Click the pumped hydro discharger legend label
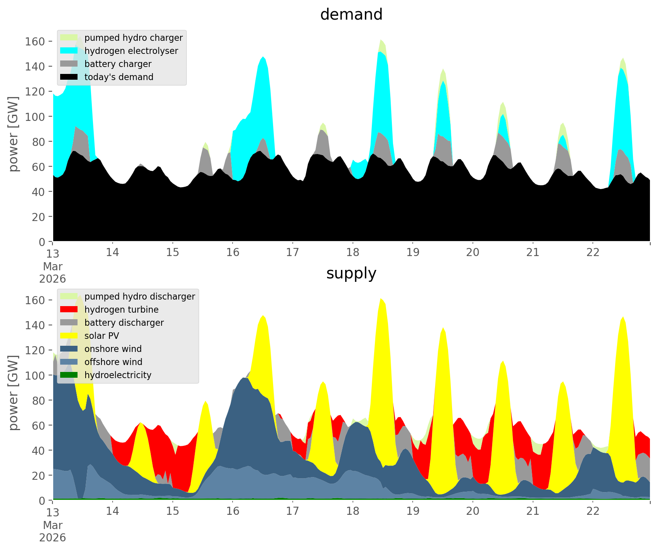Image resolution: width=658 pixels, height=551 pixels. tap(140, 296)
